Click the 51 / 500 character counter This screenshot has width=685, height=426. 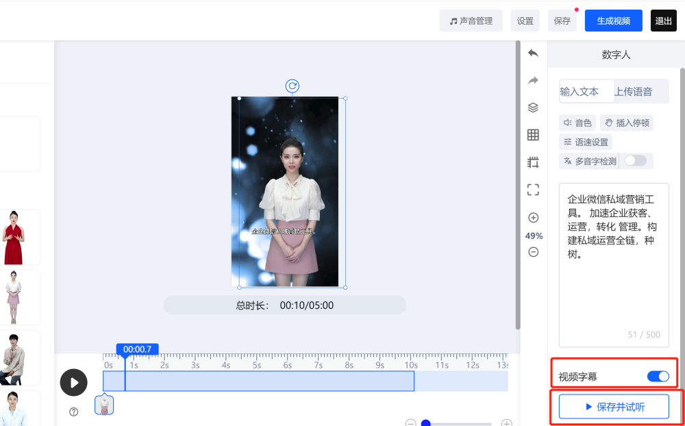point(644,335)
